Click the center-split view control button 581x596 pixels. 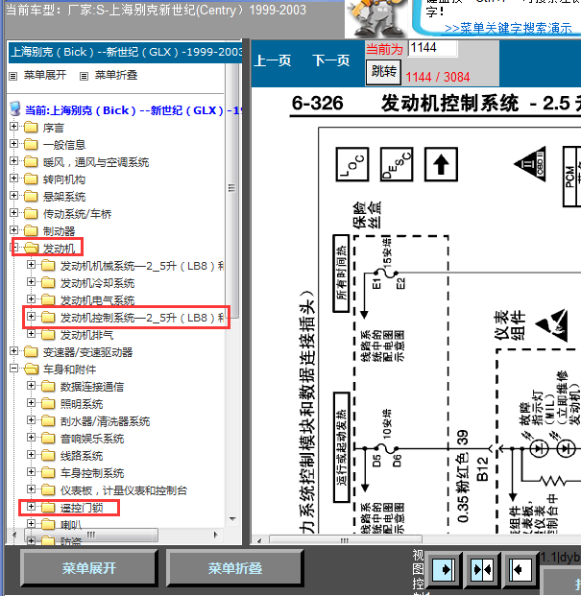(x=482, y=570)
